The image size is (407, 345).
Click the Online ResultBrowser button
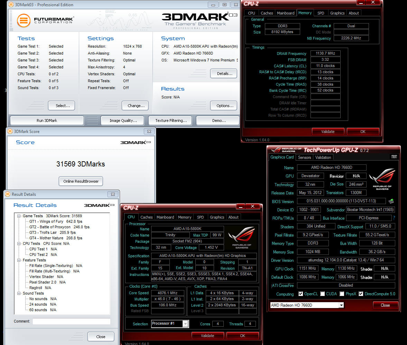(x=81, y=181)
